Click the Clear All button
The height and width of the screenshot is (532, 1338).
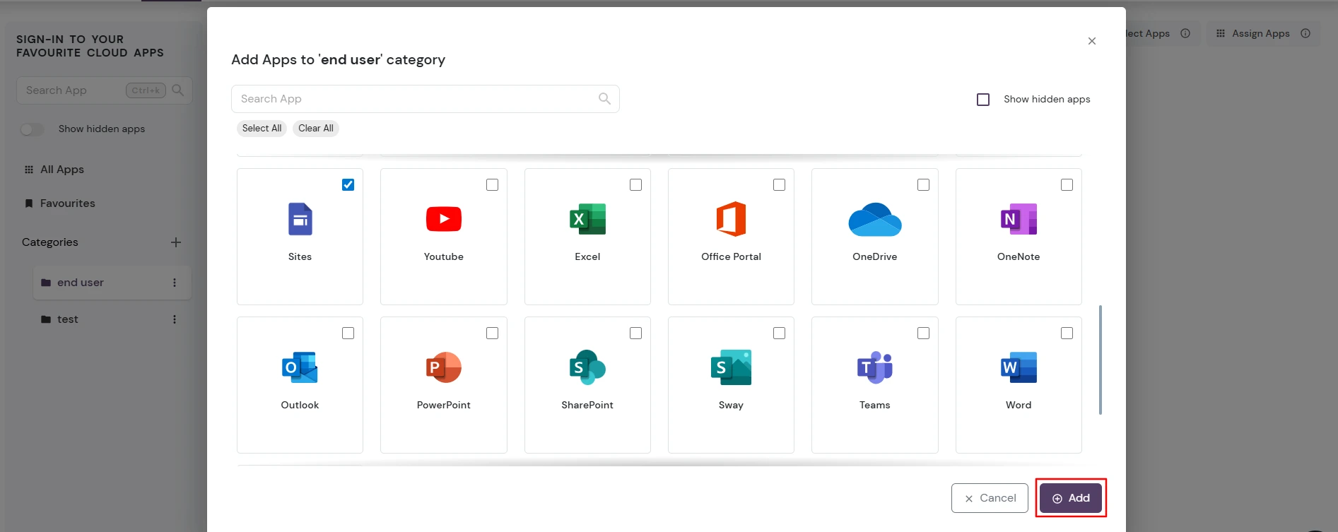tap(315, 129)
